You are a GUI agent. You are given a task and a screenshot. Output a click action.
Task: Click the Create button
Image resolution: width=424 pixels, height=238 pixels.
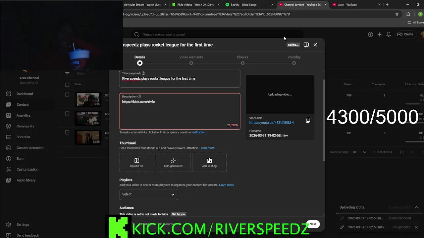click(x=405, y=34)
